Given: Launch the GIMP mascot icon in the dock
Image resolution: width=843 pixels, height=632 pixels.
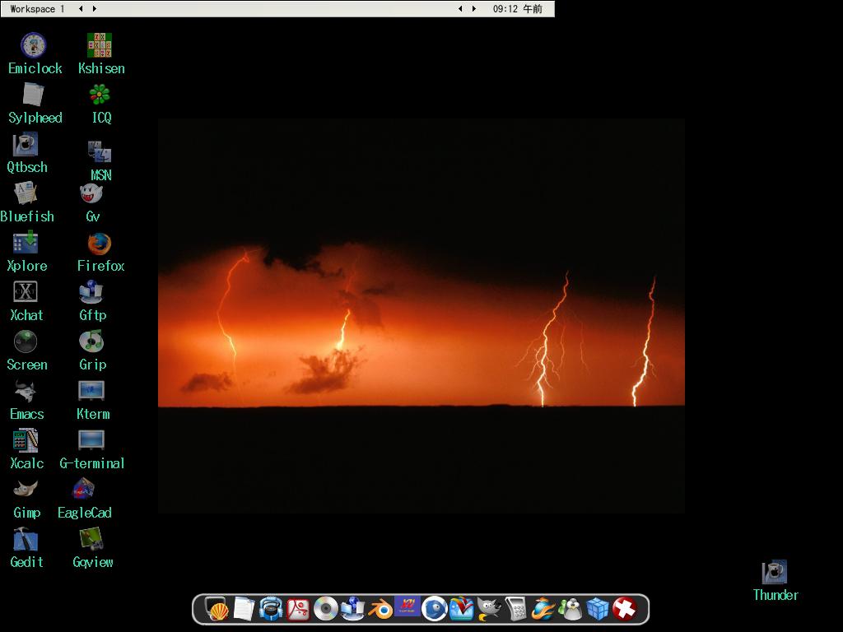Looking at the screenshot, I should tap(489, 609).
